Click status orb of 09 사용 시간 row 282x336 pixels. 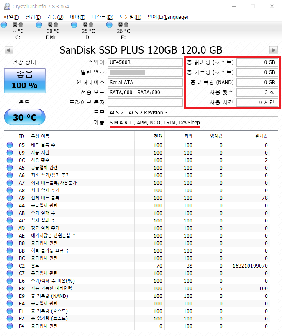[10, 152]
